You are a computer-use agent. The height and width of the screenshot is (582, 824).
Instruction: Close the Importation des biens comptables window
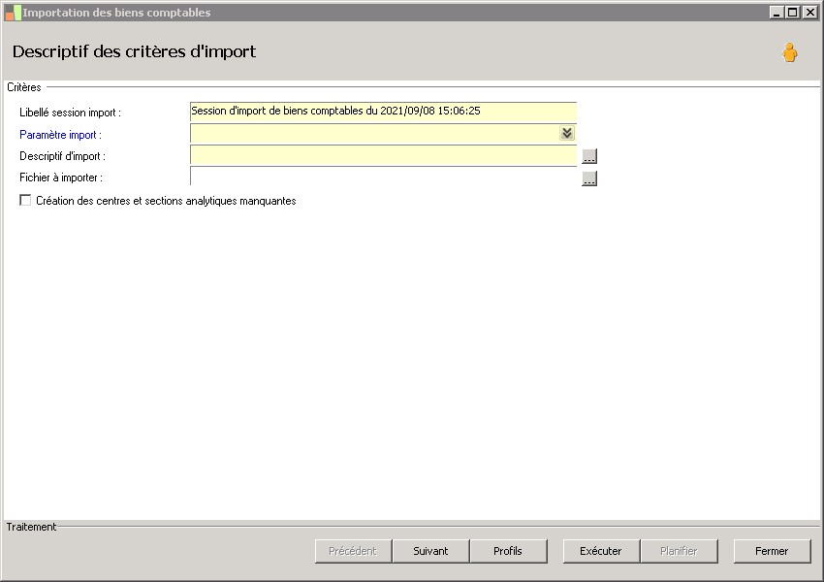pos(809,12)
